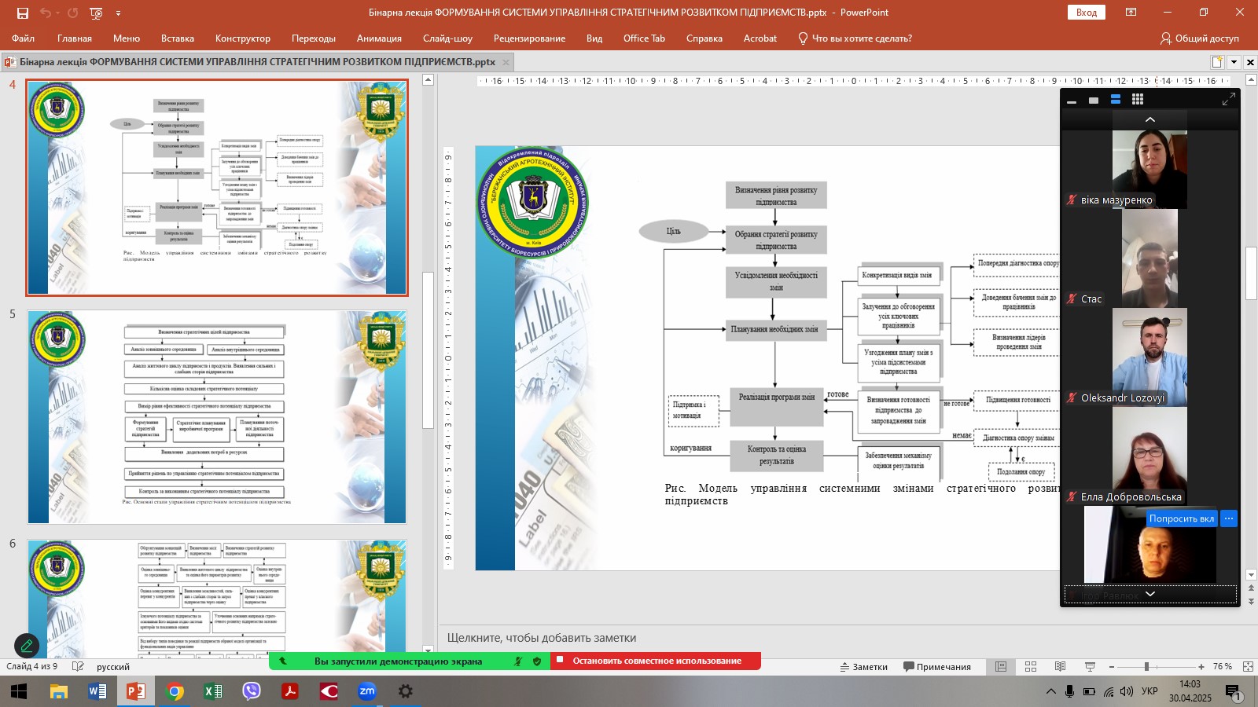Open Zoom from the Windows taskbar

pyautogui.click(x=366, y=691)
